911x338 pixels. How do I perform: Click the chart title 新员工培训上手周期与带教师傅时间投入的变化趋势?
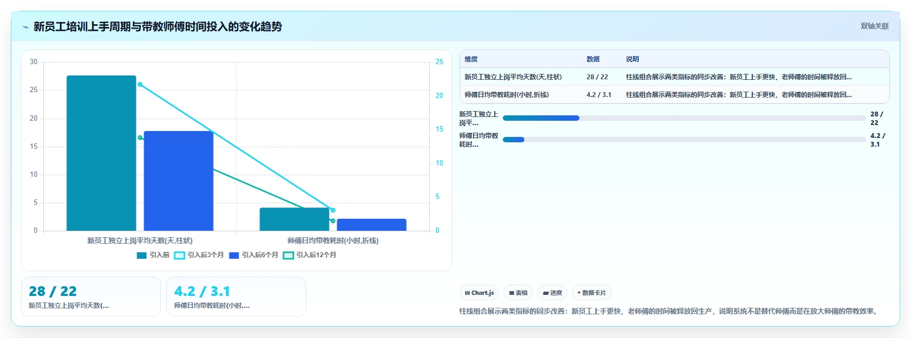[158, 26]
